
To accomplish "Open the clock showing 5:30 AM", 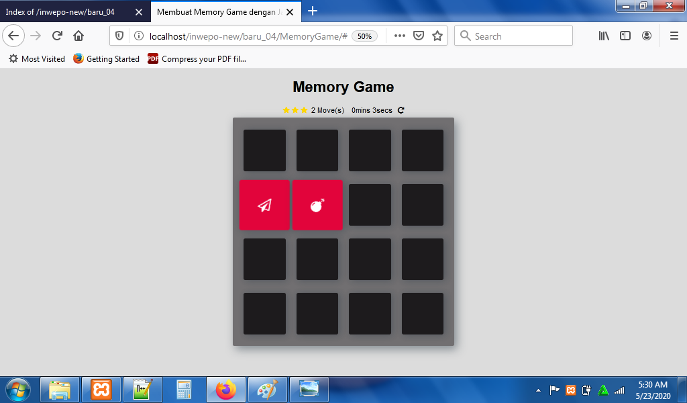I will tap(653, 390).
